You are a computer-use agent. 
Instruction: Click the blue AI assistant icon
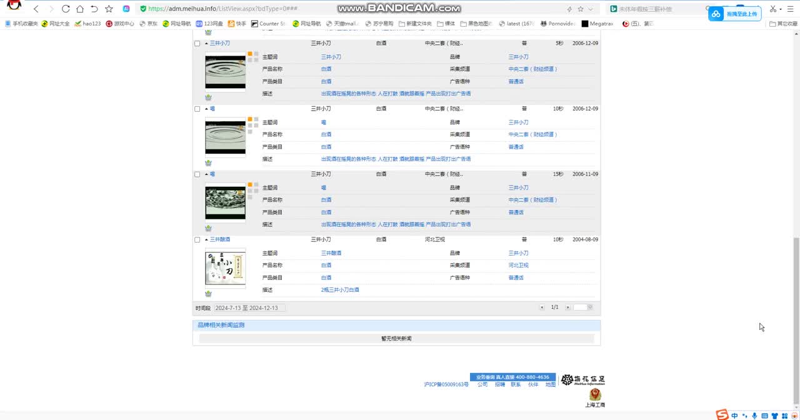(x=126, y=9)
